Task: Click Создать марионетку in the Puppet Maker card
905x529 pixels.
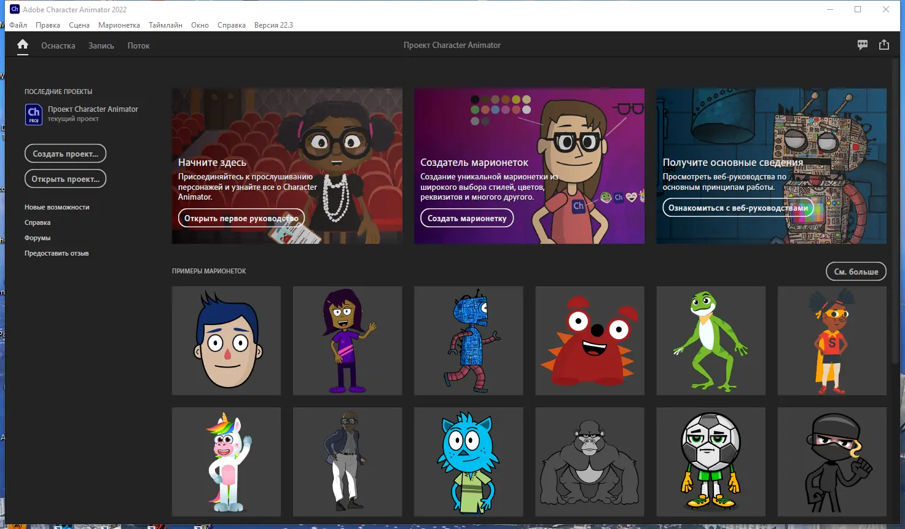Action: click(466, 217)
